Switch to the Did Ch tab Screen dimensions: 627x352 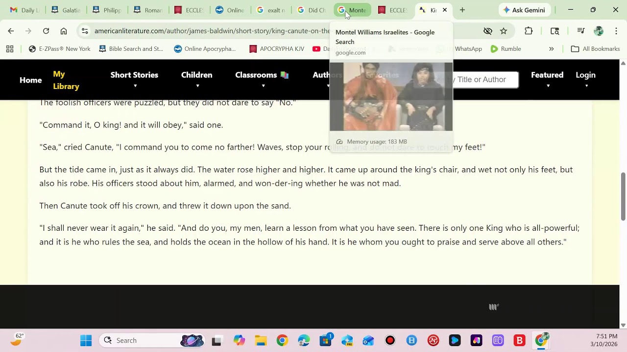[x=312, y=10]
